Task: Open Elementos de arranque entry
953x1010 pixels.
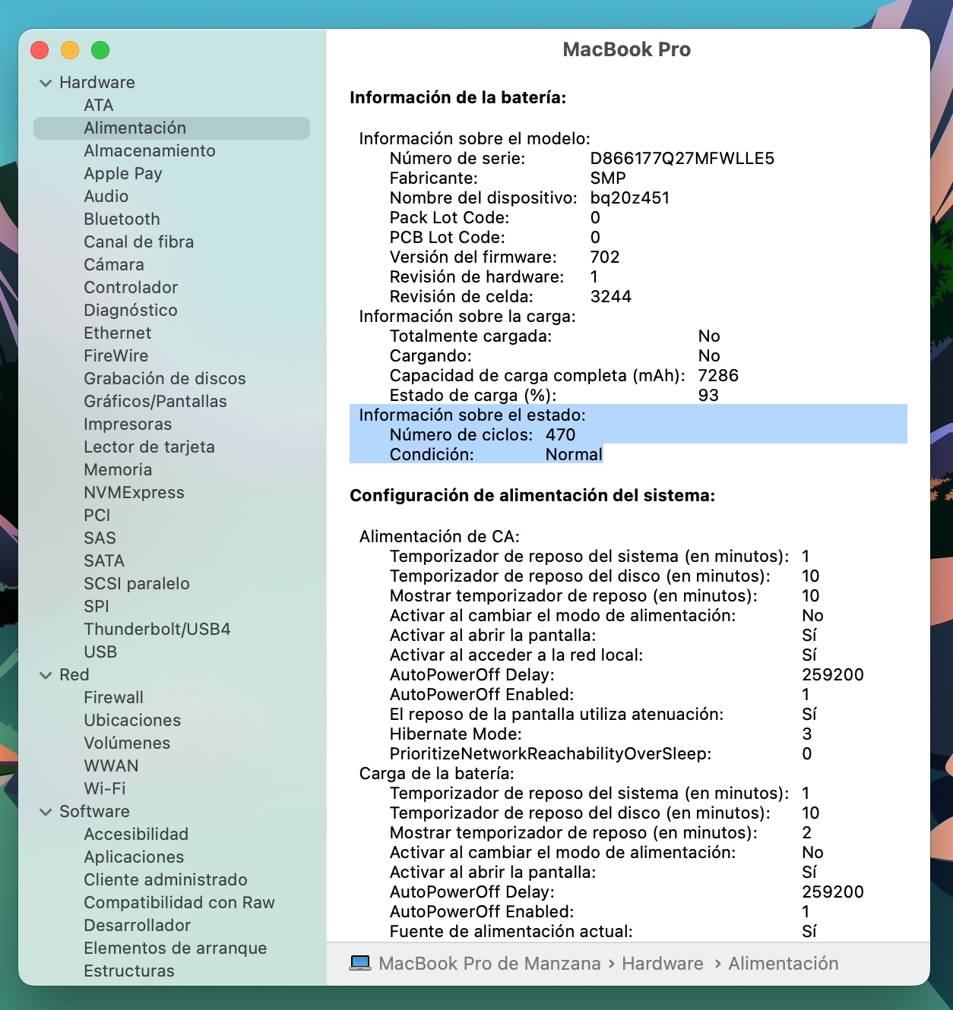Action: (175, 948)
